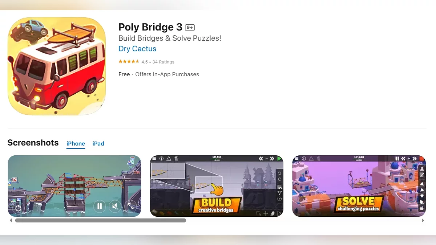
Task: Switch to the iPad screenshots tab
Action: pyautogui.click(x=98, y=143)
